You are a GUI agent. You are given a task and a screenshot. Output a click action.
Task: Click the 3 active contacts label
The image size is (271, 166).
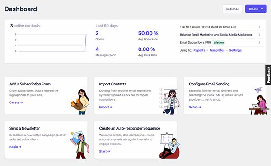pos(25,26)
